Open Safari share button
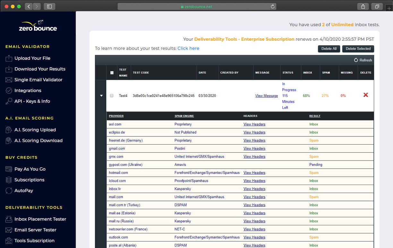 [363, 6]
